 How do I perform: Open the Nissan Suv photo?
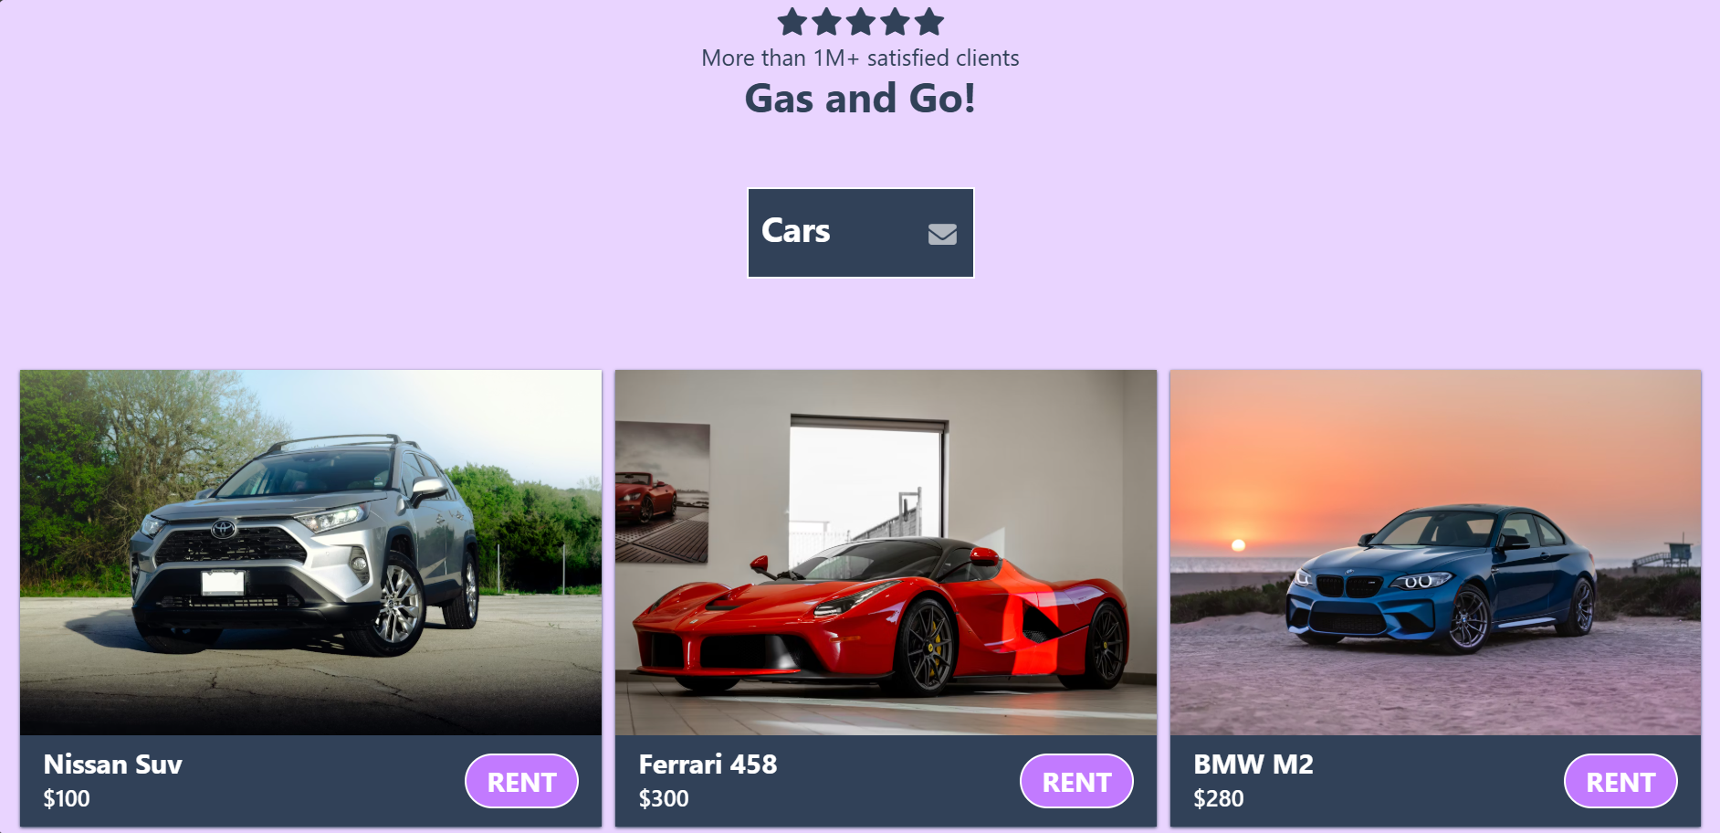[x=310, y=553]
